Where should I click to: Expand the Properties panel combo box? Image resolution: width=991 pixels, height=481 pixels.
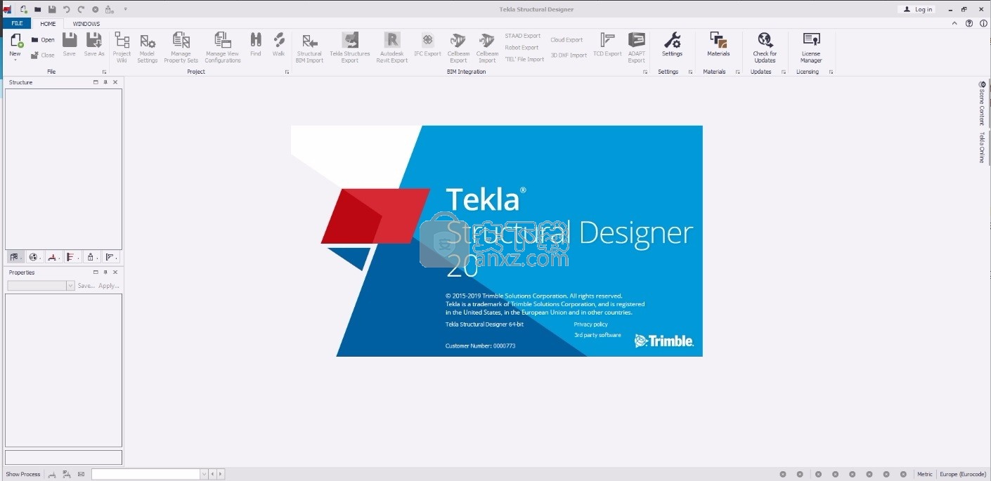pos(70,286)
